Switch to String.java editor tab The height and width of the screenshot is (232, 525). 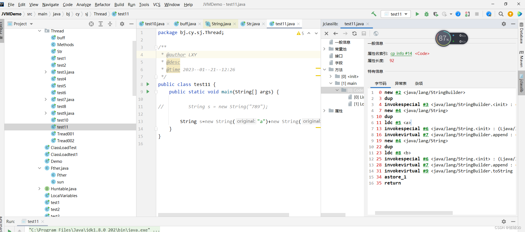point(221,24)
